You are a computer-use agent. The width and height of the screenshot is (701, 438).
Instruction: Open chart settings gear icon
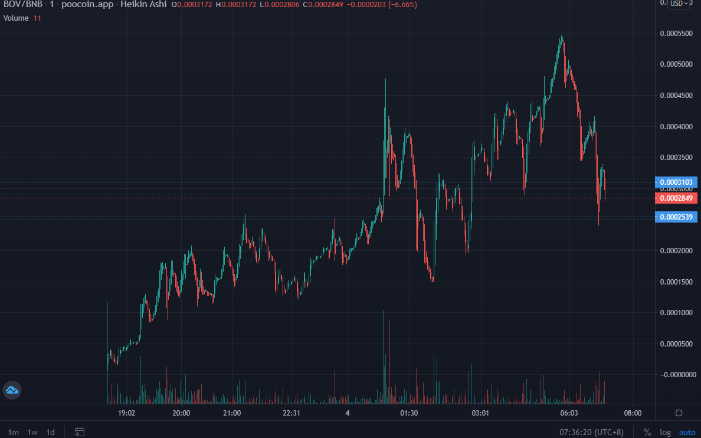pos(679,413)
